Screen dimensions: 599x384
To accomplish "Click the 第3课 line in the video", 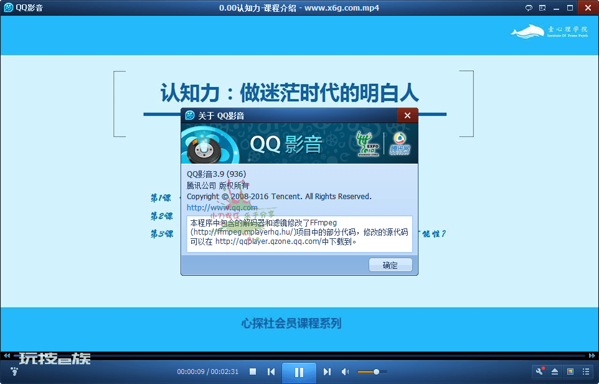I will [x=162, y=233].
